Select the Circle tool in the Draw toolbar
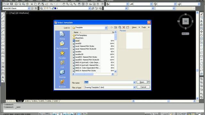Image resolution: width=205 pixels, height=115 pixels. [3, 35]
